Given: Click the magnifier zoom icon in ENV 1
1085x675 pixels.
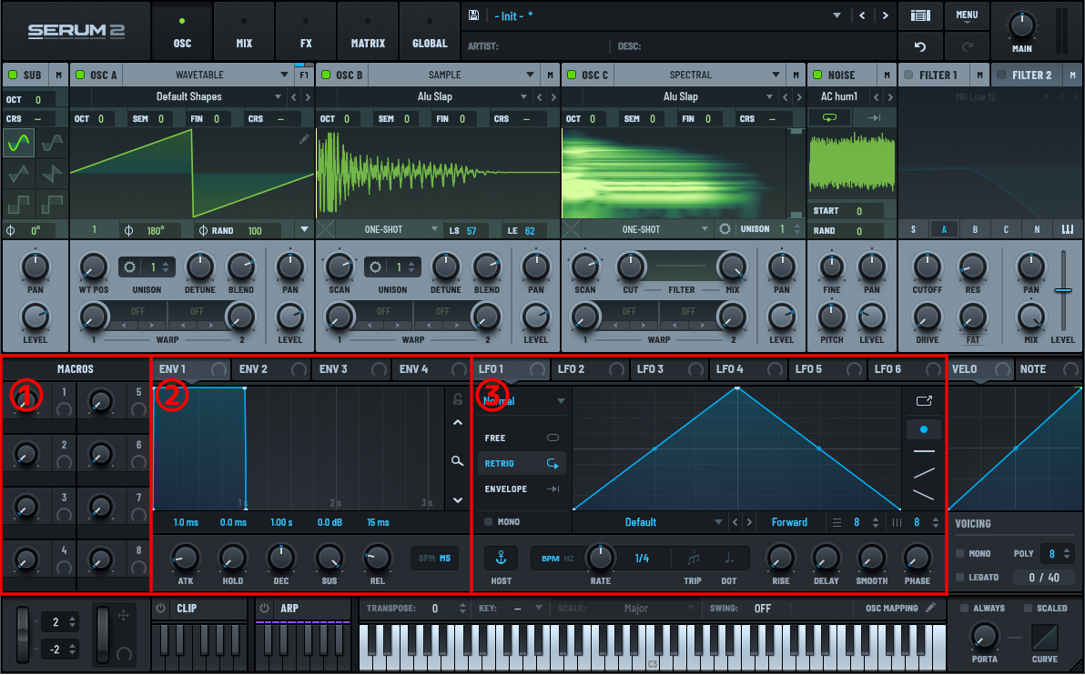Looking at the screenshot, I should (x=457, y=461).
